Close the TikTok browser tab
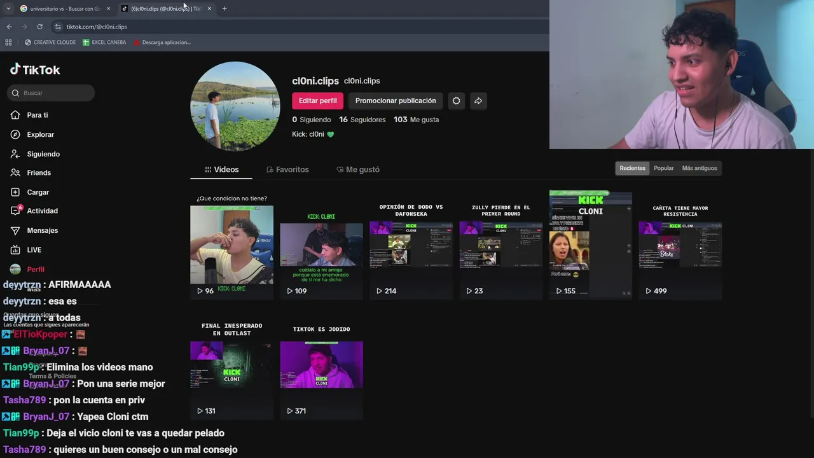 pos(209,9)
